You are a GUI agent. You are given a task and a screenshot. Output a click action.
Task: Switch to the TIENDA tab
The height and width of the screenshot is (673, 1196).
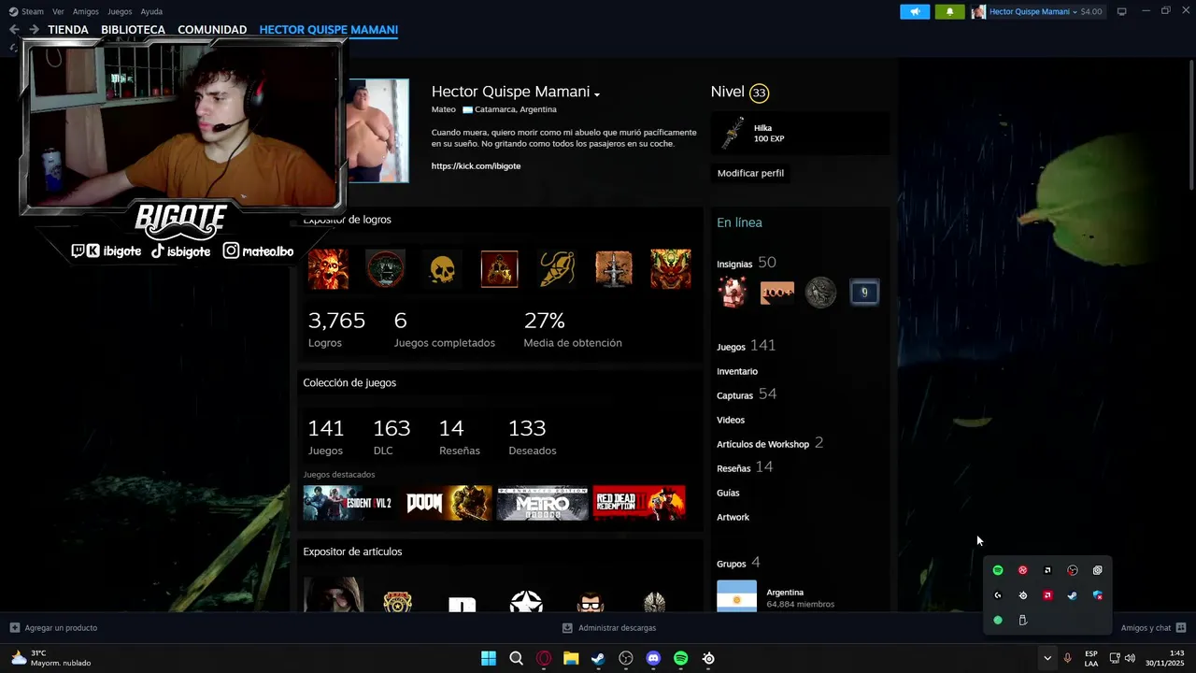point(68,30)
